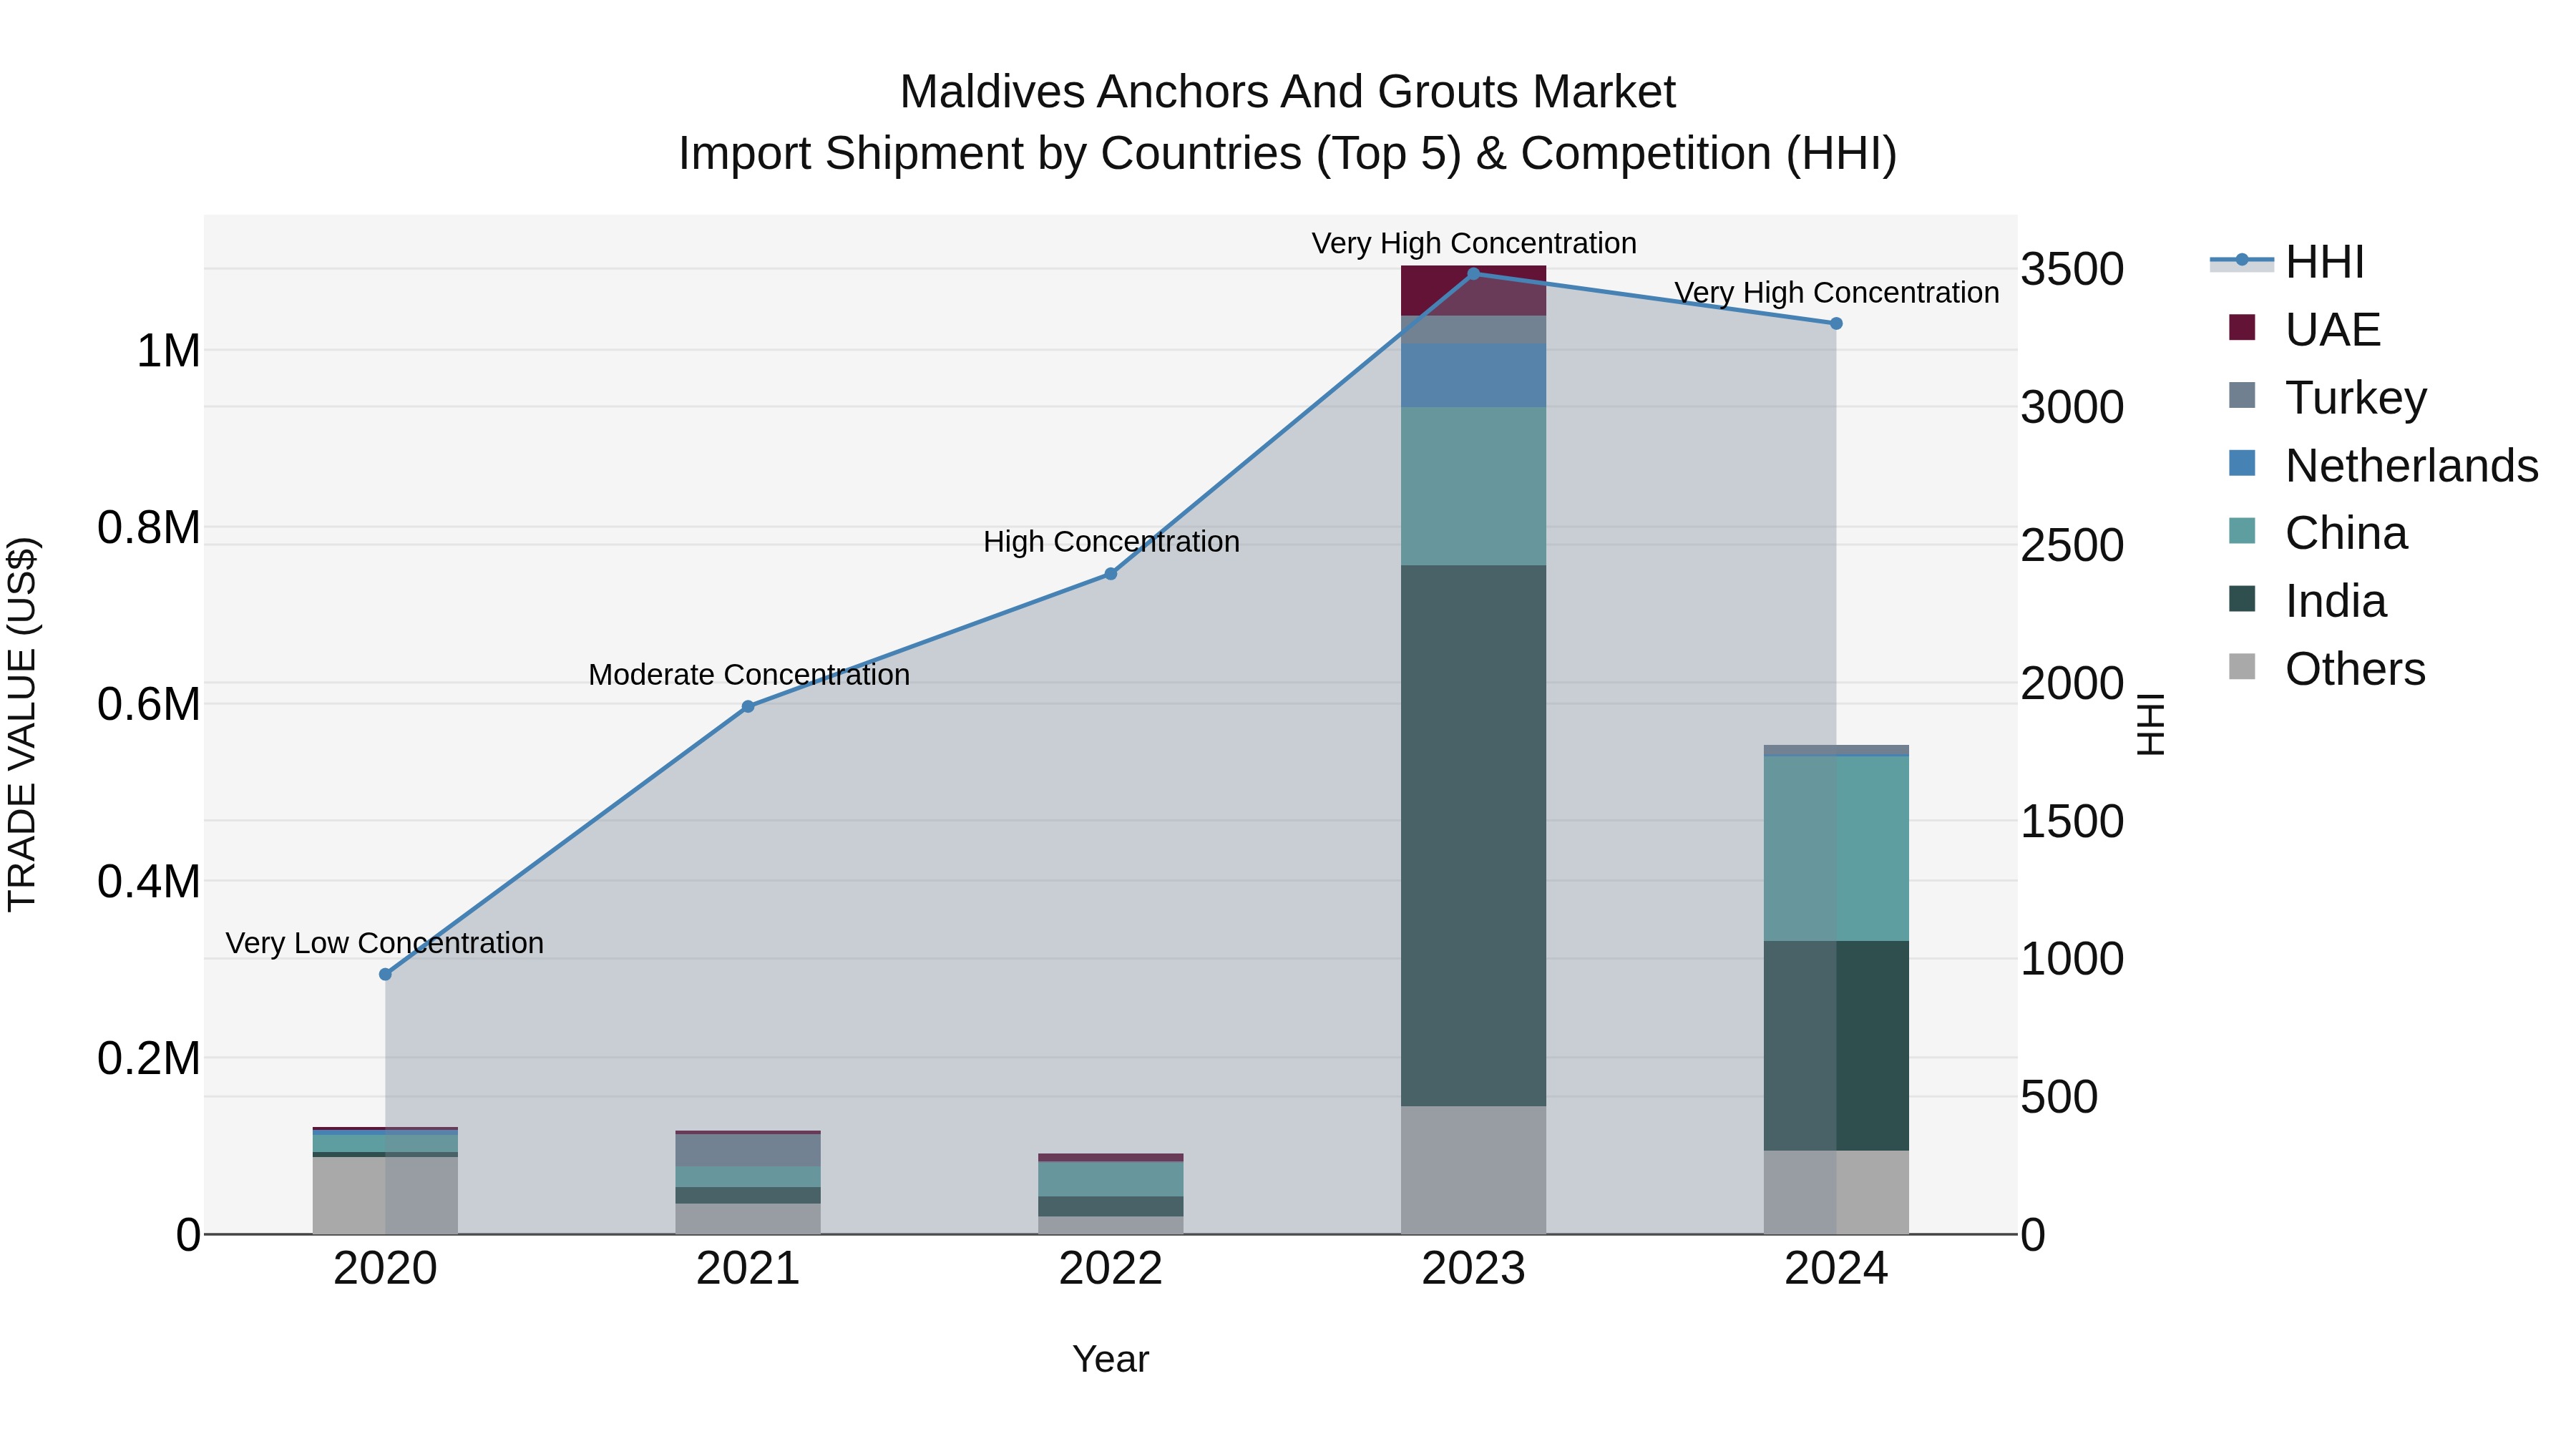Click the 2022 HHI data point
The image size is (2576, 1449).
1110,574
